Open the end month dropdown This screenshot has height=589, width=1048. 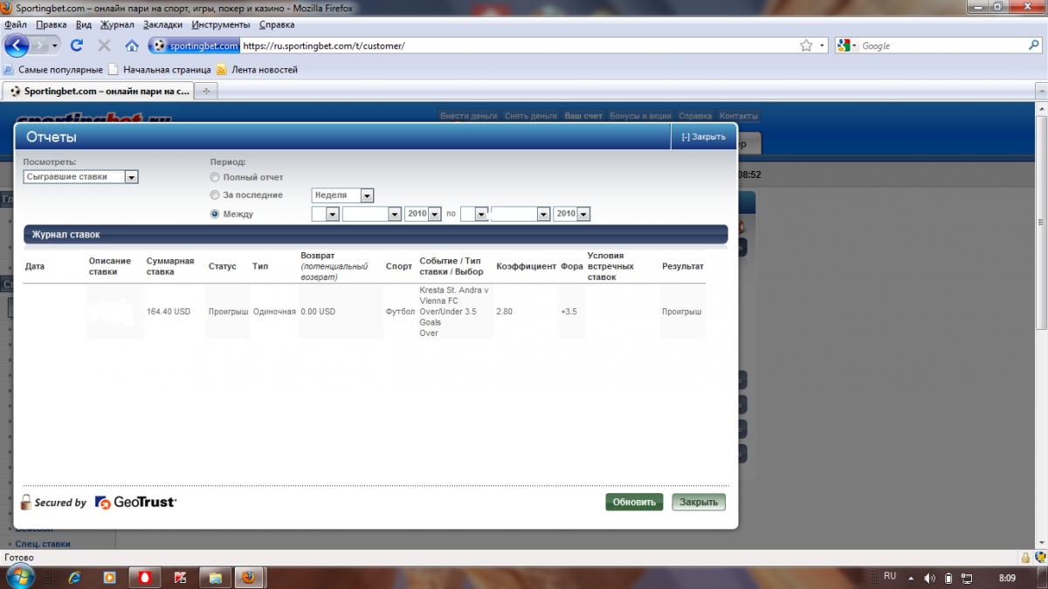click(x=521, y=214)
